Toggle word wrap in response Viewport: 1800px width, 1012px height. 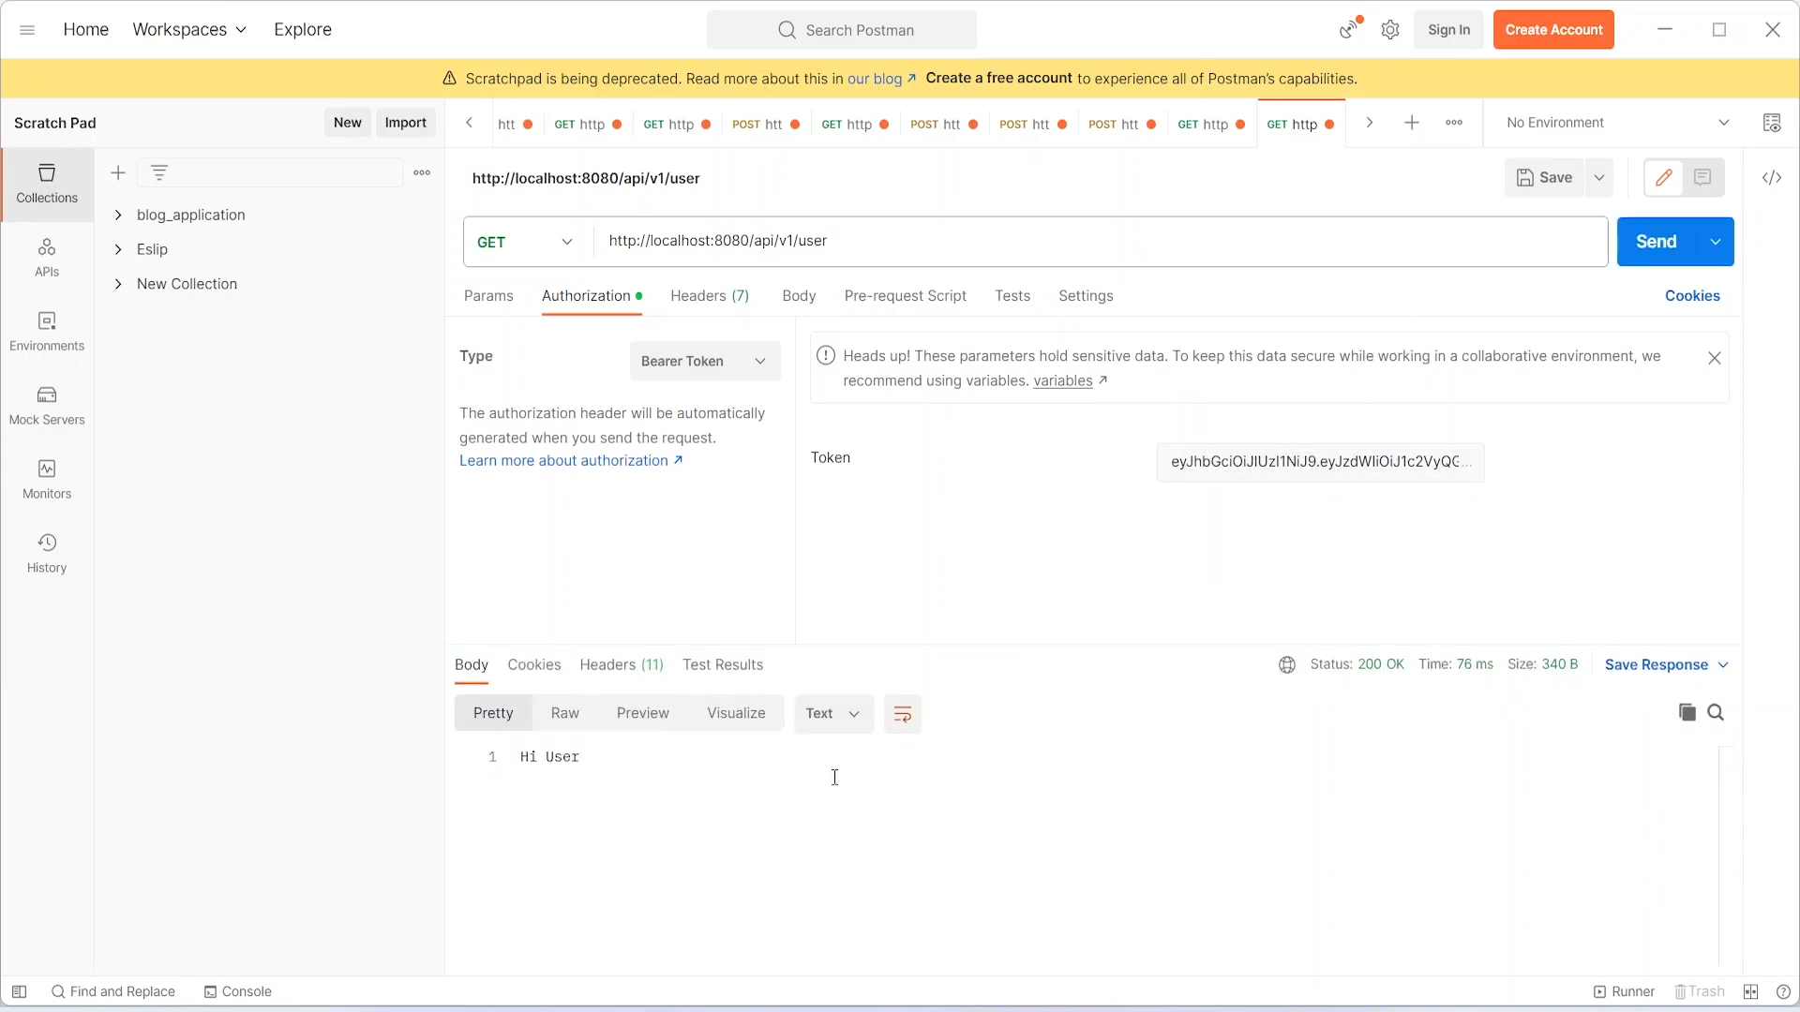point(903,714)
